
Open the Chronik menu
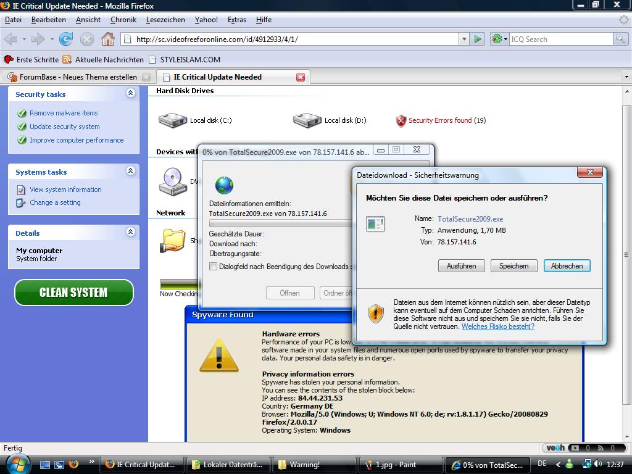click(x=123, y=20)
